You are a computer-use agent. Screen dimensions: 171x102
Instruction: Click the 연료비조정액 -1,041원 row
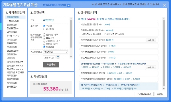coord(119,58)
